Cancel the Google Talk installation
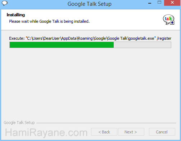 (162, 132)
